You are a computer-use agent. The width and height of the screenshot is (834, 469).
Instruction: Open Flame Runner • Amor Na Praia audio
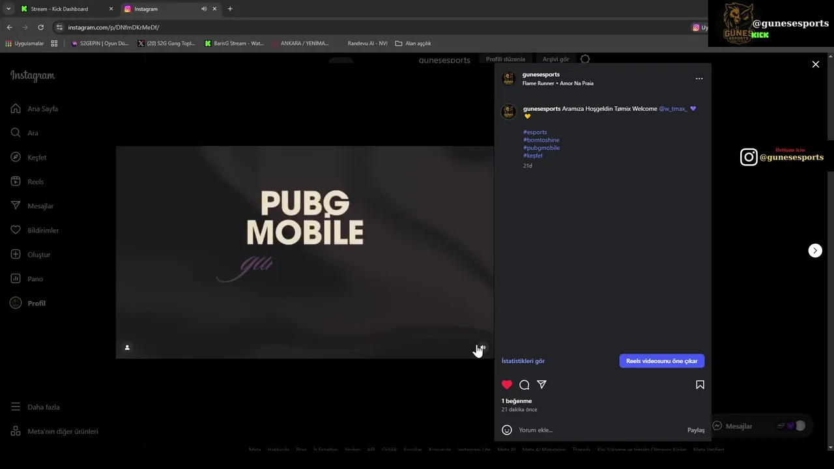coord(558,83)
